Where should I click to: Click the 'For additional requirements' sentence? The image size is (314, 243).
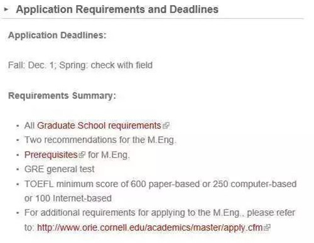(160, 213)
